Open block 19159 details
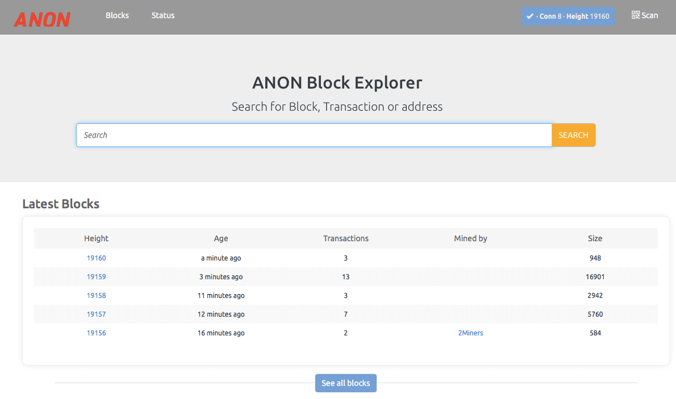Screen dimensions: 676x399 [96, 277]
